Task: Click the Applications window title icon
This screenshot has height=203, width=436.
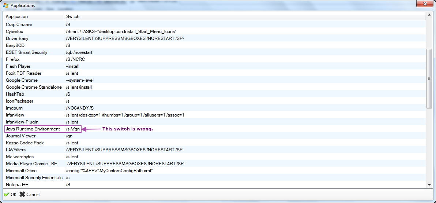Action: (6, 5)
